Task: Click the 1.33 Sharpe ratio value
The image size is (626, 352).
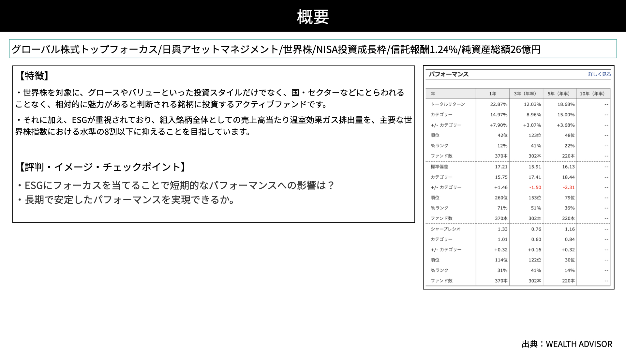Action: (x=502, y=229)
